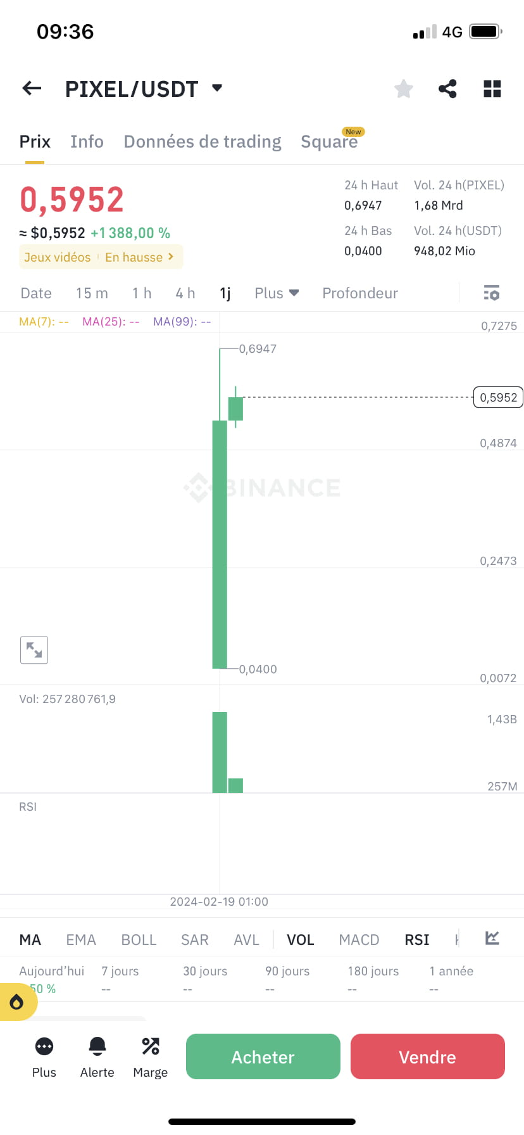Screen dimensions: 524x1135
Task: Open the chart drawing icon
Action: [492, 938]
